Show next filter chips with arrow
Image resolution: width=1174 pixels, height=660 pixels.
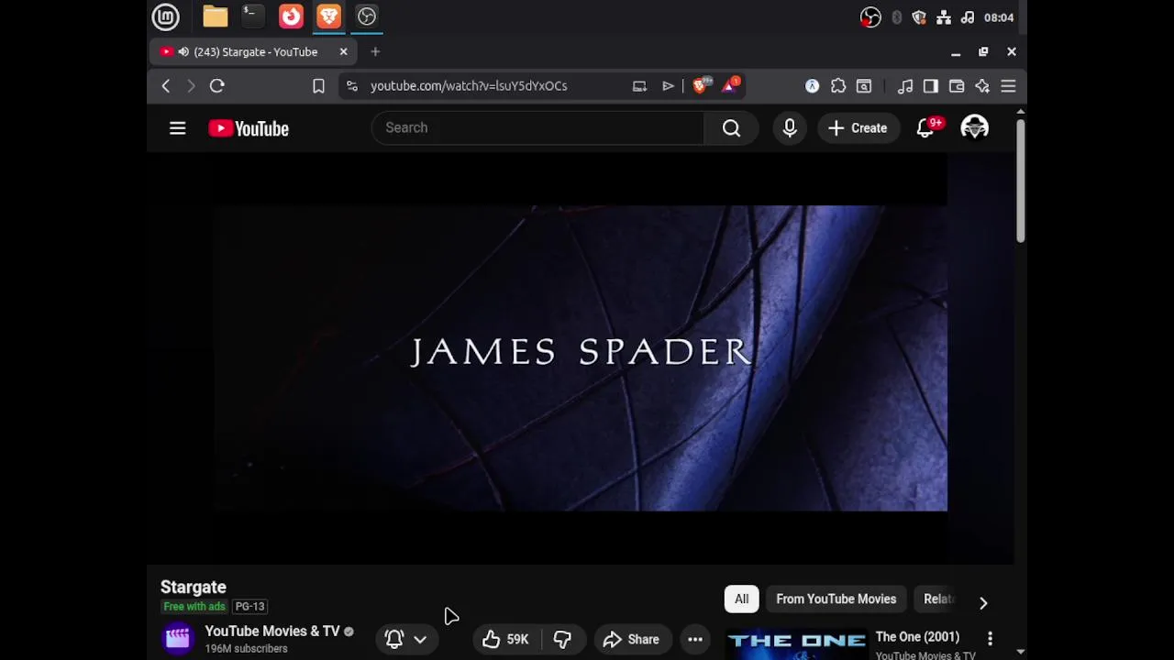pyautogui.click(x=983, y=602)
